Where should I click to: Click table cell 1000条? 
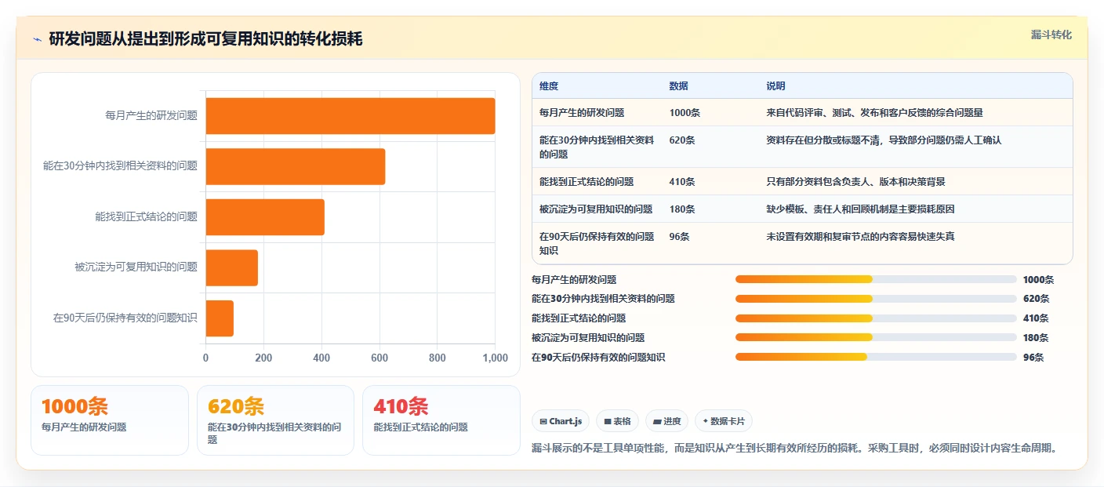(x=685, y=113)
